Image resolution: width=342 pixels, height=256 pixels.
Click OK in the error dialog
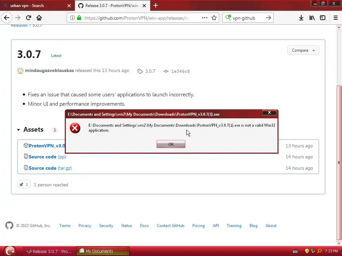click(171, 144)
